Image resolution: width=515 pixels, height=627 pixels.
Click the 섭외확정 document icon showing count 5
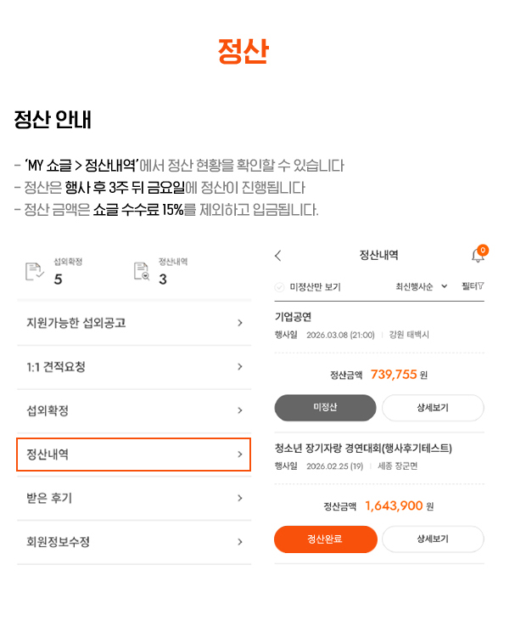(x=35, y=271)
